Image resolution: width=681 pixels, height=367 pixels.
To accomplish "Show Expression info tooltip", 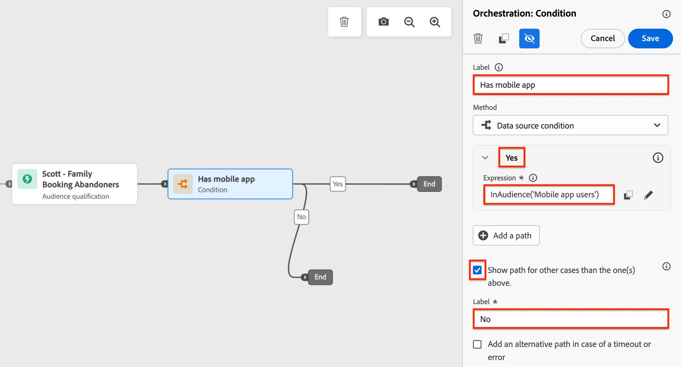I will tap(533, 178).
